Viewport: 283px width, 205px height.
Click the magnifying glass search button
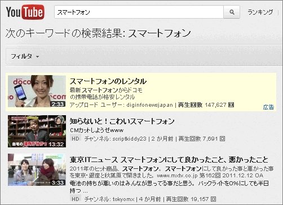click(x=232, y=12)
